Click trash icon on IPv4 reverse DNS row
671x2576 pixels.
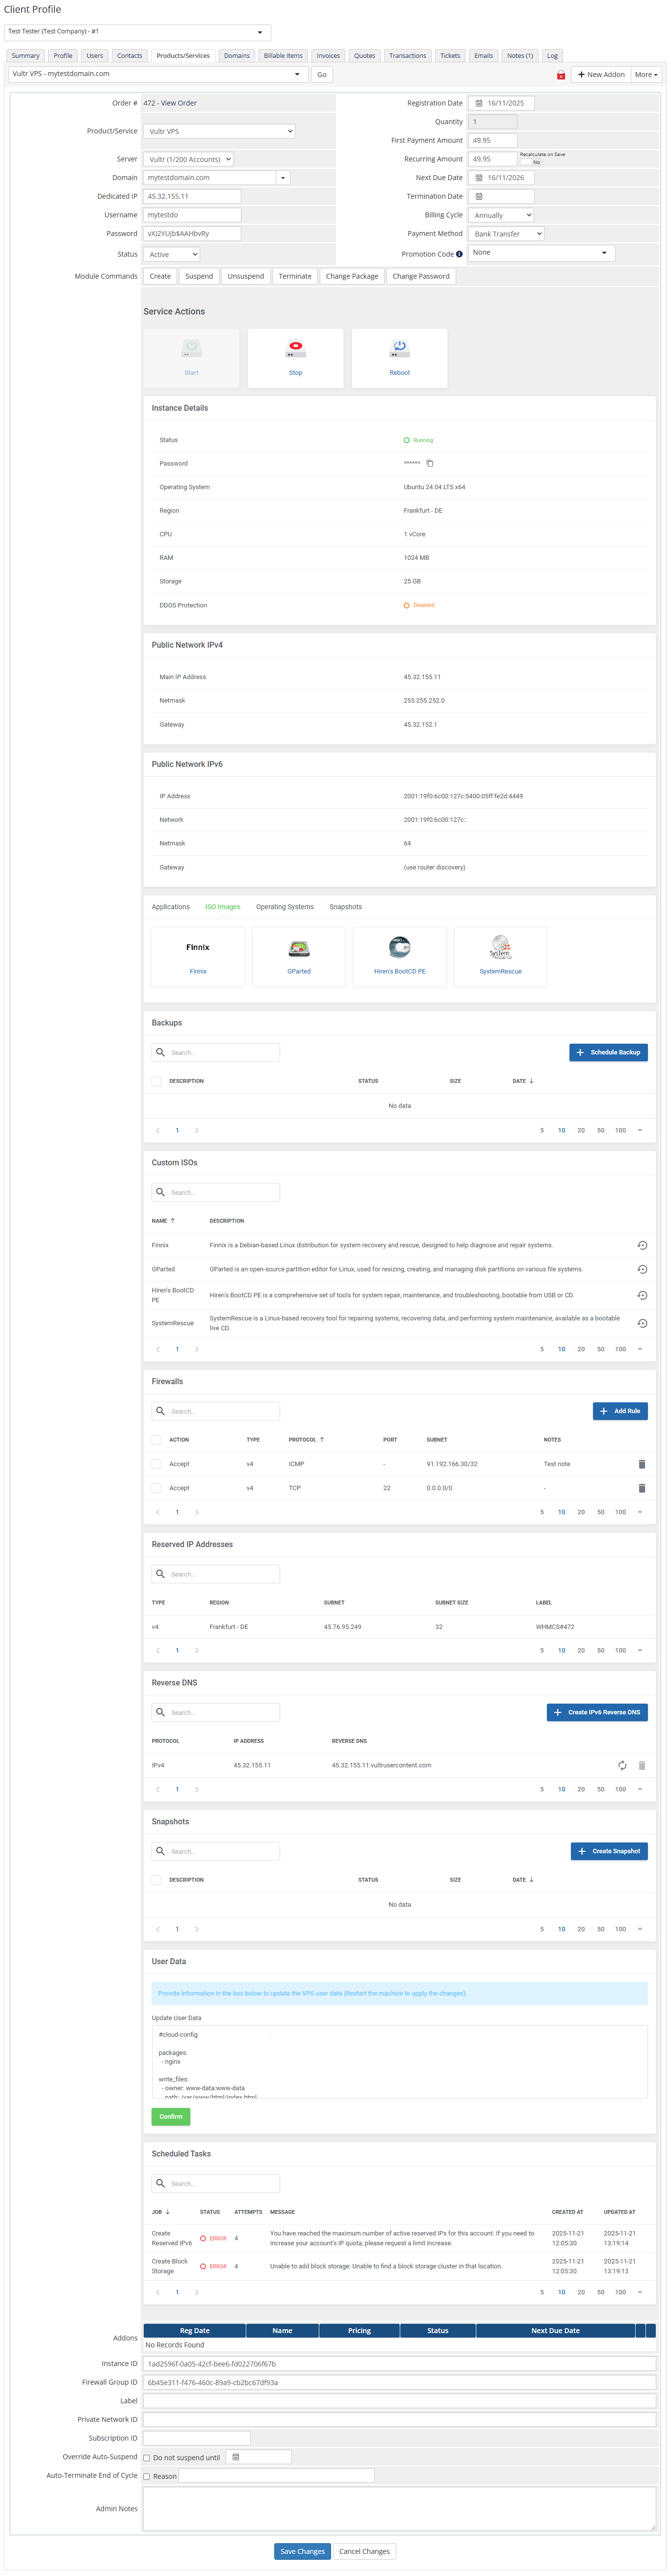click(x=642, y=1765)
